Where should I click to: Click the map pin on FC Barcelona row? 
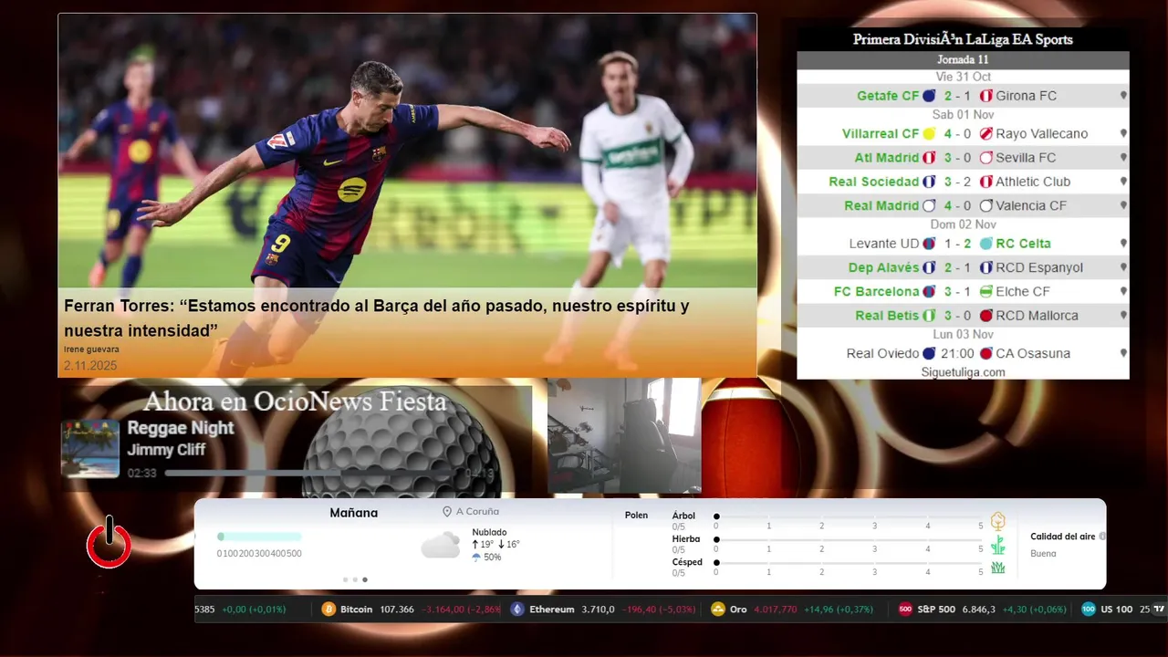tap(1123, 291)
